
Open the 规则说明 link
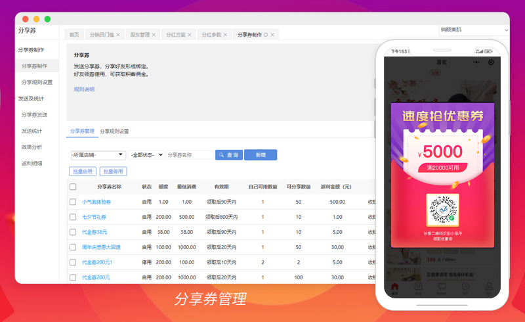[x=84, y=89]
